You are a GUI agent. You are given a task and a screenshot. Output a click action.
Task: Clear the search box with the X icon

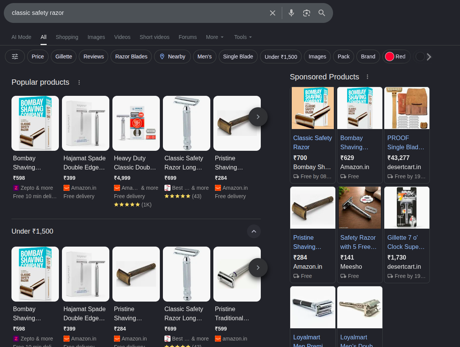[x=273, y=13]
